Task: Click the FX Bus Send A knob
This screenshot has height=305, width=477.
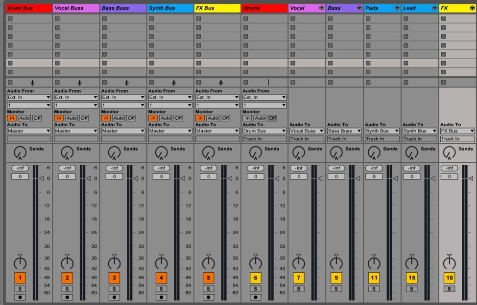Action: (x=209, y=152)
